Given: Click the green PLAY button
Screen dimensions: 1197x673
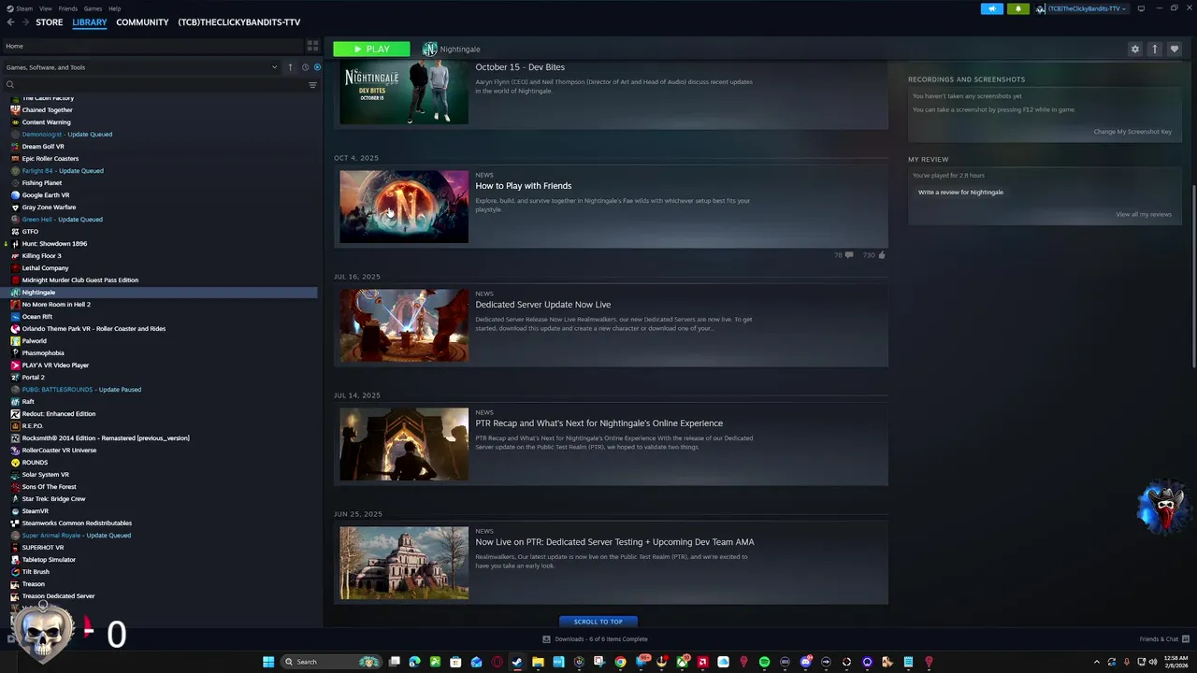Looking at the screenshot, I should [x=371, y=49].
